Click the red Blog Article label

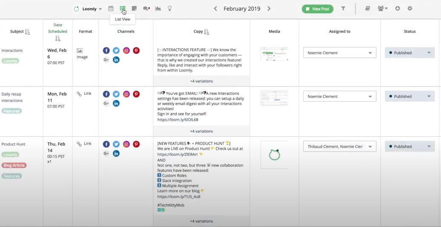click(x=14, y=165)
